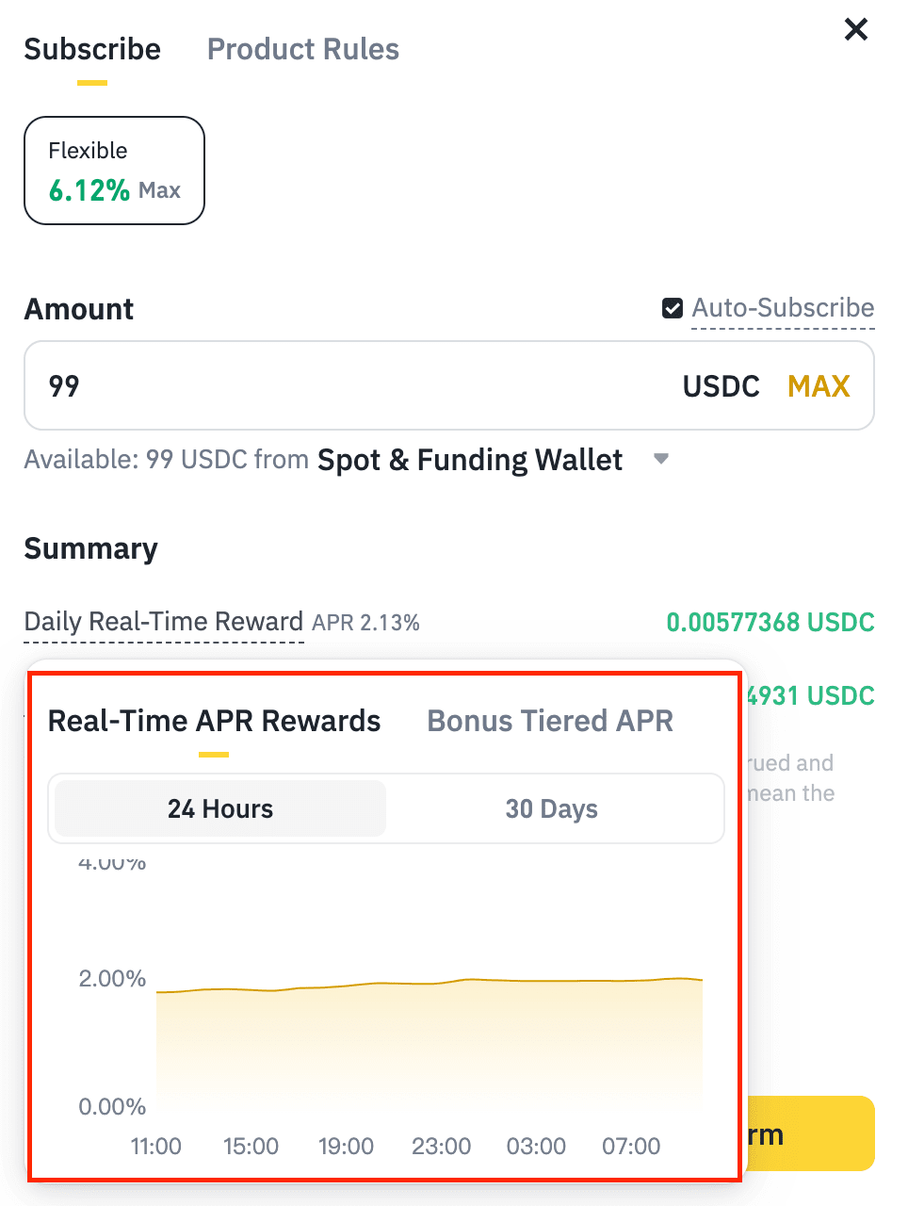
Task: Toggle the Auto-Subscribe checkbox
Action: (673, 308)
